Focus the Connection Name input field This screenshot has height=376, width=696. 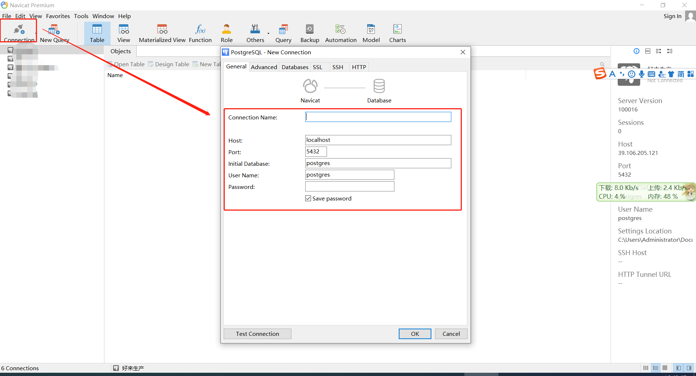tap(378, 117)
